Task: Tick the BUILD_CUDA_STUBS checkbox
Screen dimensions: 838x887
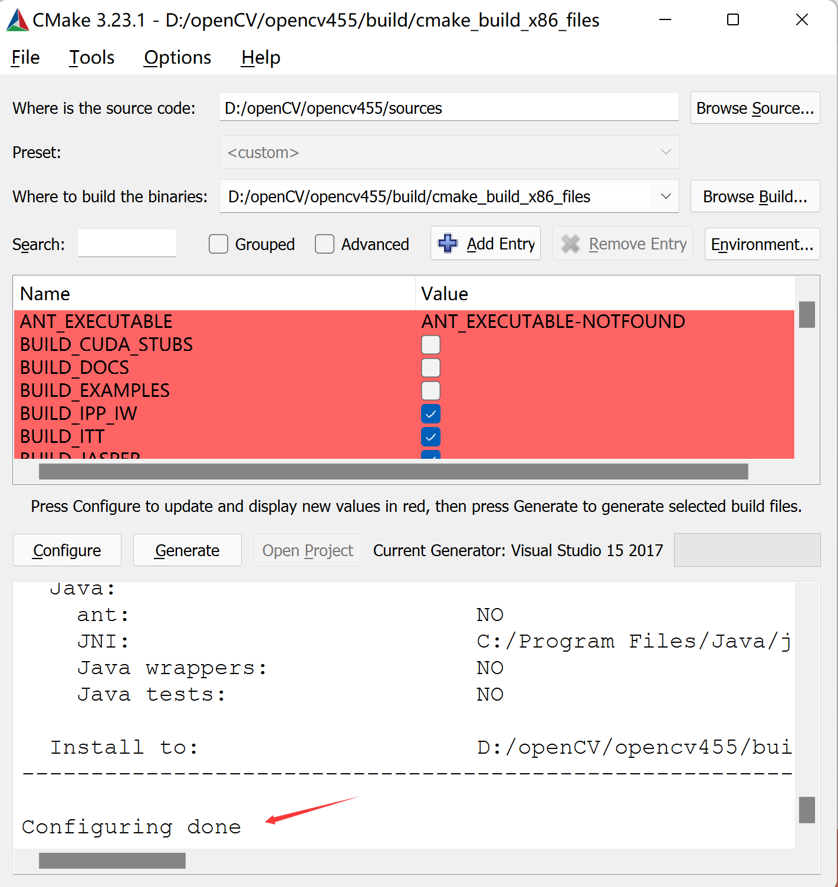Action: point(430,344)
